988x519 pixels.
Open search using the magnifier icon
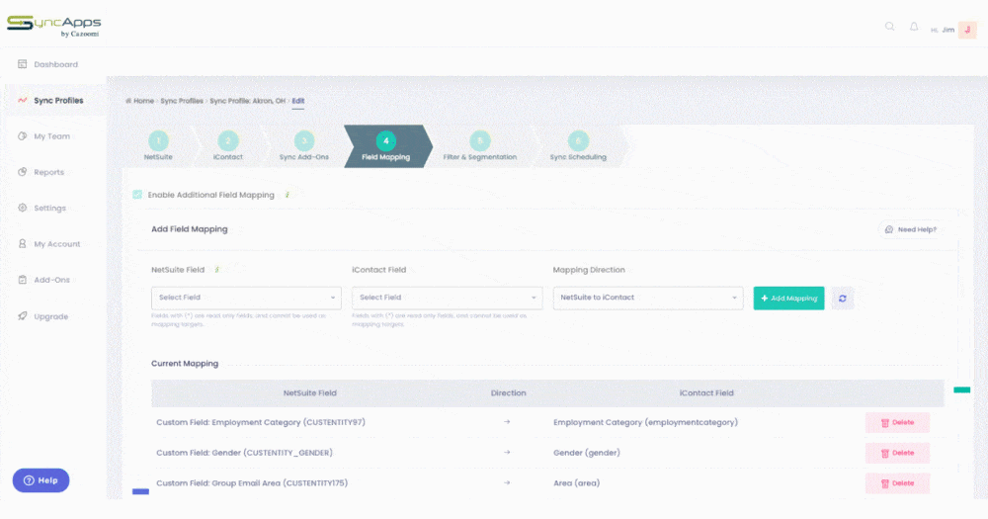(890, 27)
